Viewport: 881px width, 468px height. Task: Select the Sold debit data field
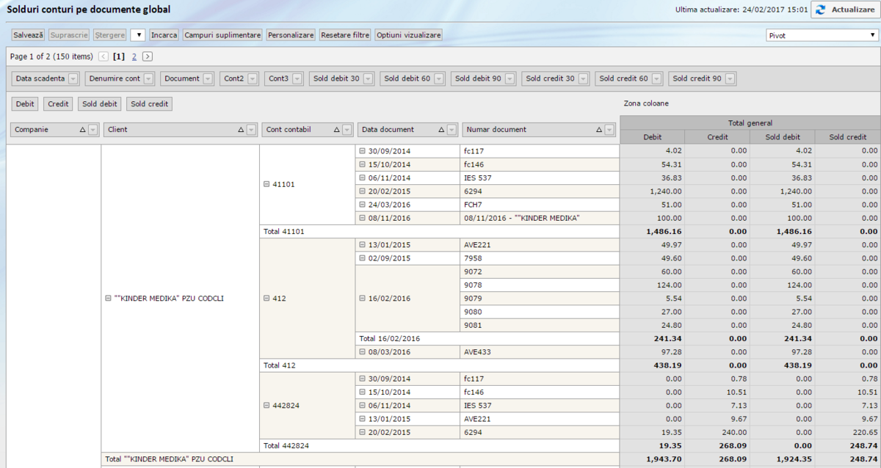click(100, 104)
